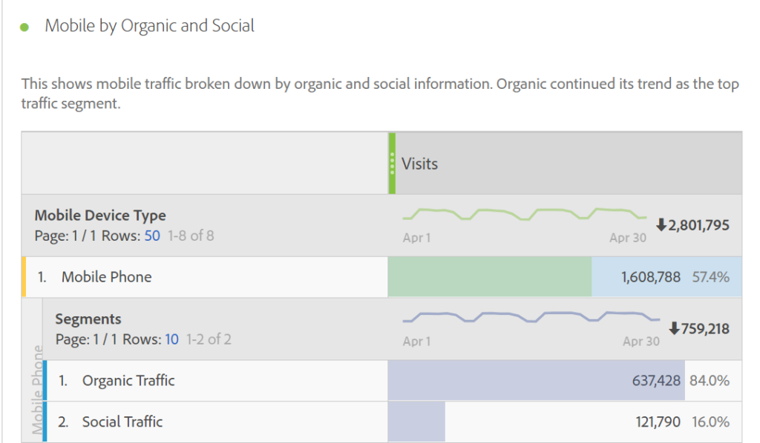Click the Segments breakdown header
Viewport: 760px width, 443px height.
pos(88,319)
